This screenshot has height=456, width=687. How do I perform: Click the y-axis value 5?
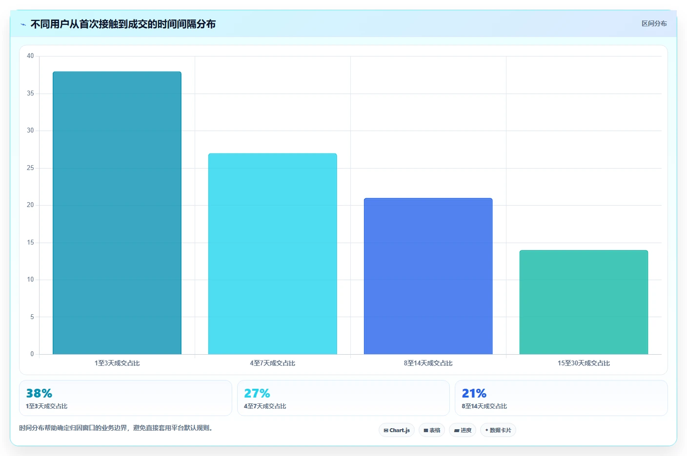click(x=32, y=317)
